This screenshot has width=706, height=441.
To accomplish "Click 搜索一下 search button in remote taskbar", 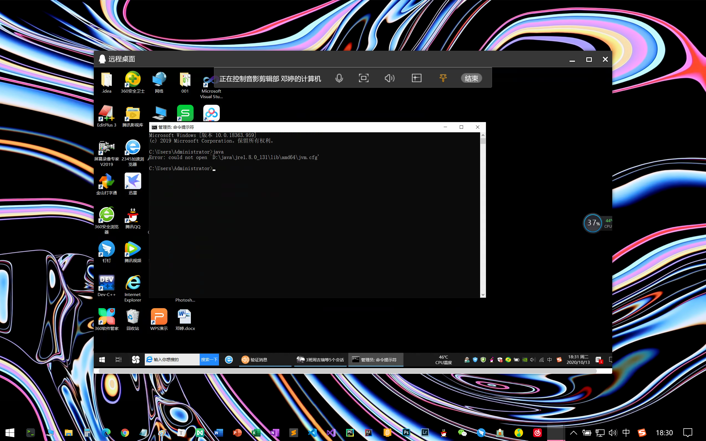I will point(209,360).
